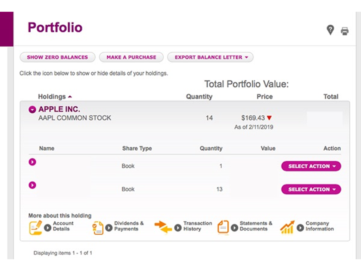
Task: Click the Share Type column header
Action: (x=137, y=149)
